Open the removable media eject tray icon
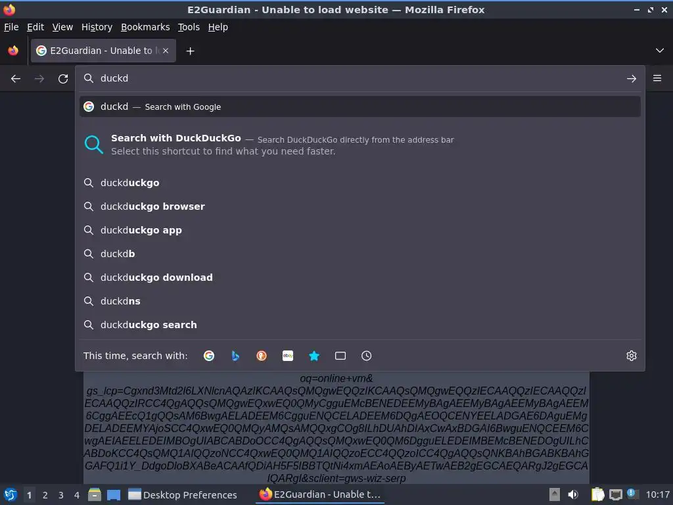Image resolution: width=673 pixels, height=505 pixels. click(555, 494)
